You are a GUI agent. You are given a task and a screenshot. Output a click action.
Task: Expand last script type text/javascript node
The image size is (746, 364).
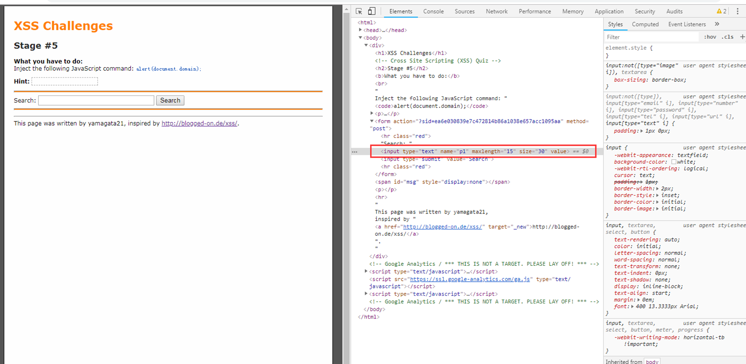pos(366,294)
